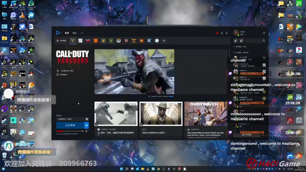Open the downloads icon
This screenshot has width=306, height=172.
(x=222, y=33)
